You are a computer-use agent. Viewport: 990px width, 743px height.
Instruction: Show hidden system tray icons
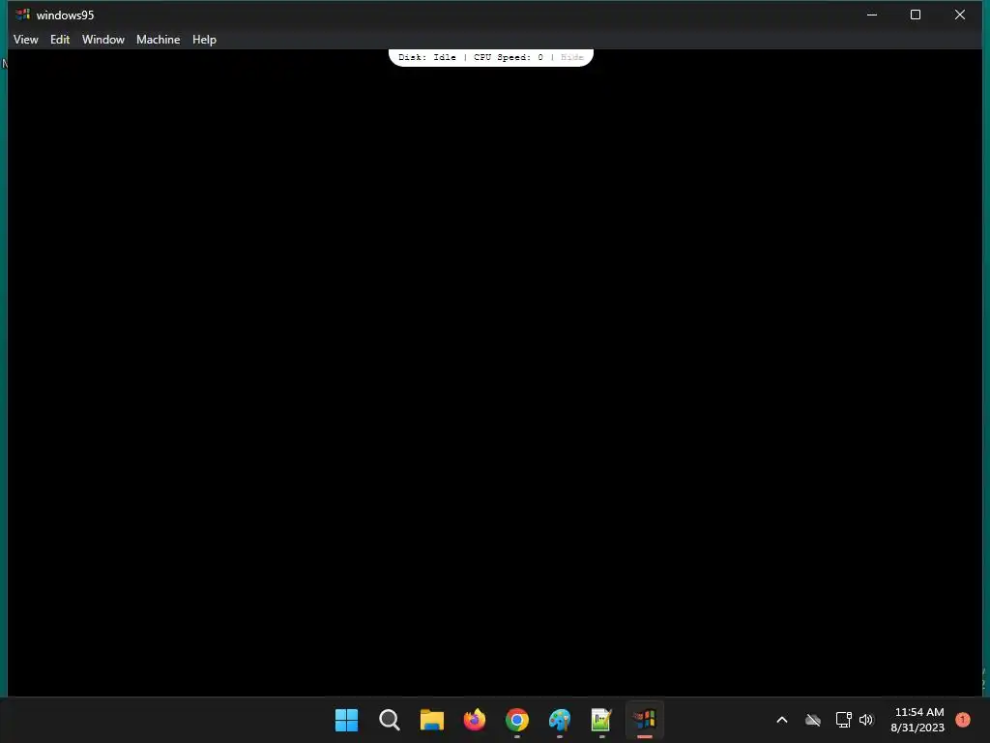pyautogui.click(x=781, y=720)
